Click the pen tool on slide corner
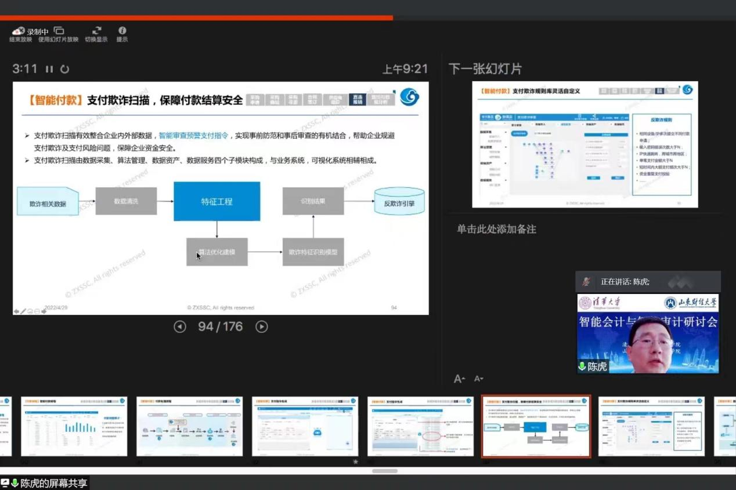This screenshot has height=490, width=736. point(23,311)
